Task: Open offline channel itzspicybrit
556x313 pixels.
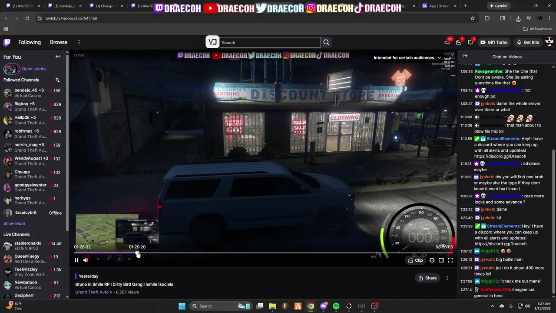Action: coord(33,213)
